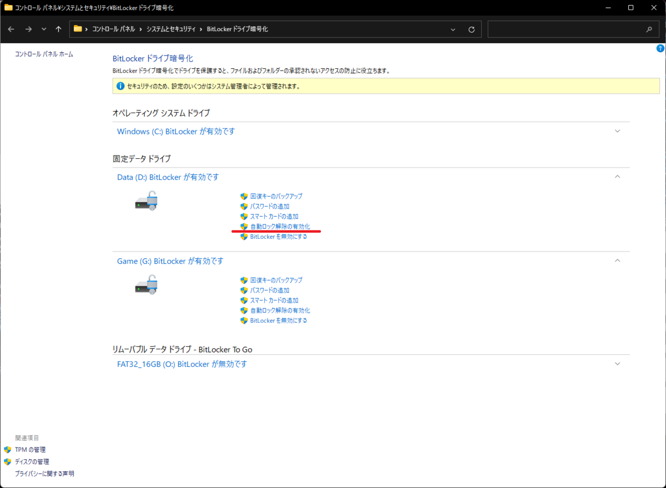
Task: Click the Windows (C:) BitLocker heading
Action: (176, 132)
